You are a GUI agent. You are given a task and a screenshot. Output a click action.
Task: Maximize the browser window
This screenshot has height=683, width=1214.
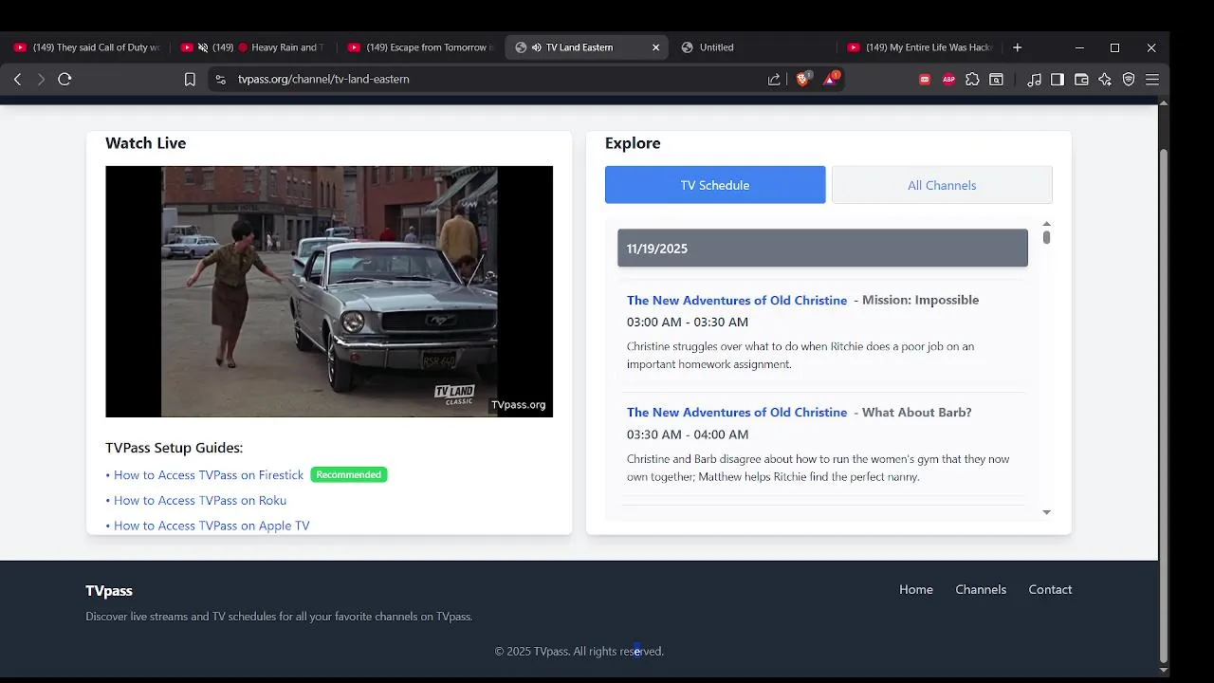[x=1114, y=47]
